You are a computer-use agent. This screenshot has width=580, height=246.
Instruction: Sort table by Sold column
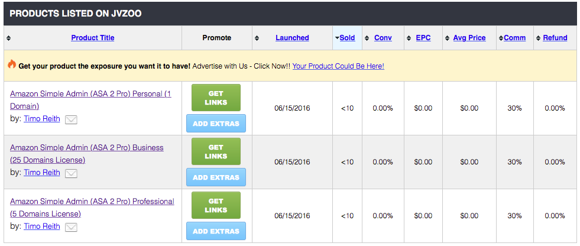click(x=347, y=38)
